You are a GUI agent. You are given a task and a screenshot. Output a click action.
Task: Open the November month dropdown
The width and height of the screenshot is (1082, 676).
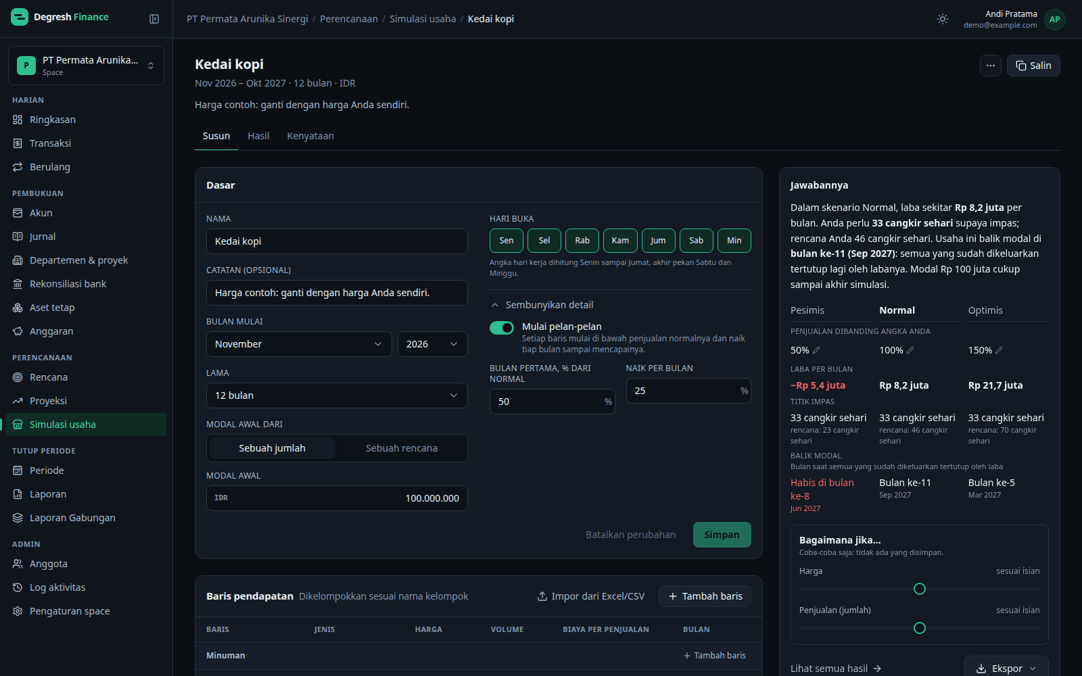[x=299, y=344]
